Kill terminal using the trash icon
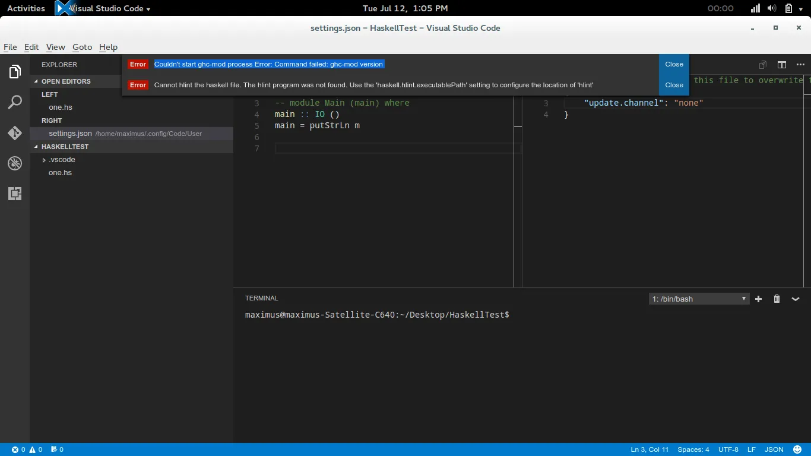The image size is (811, 456). click(777, 299)
